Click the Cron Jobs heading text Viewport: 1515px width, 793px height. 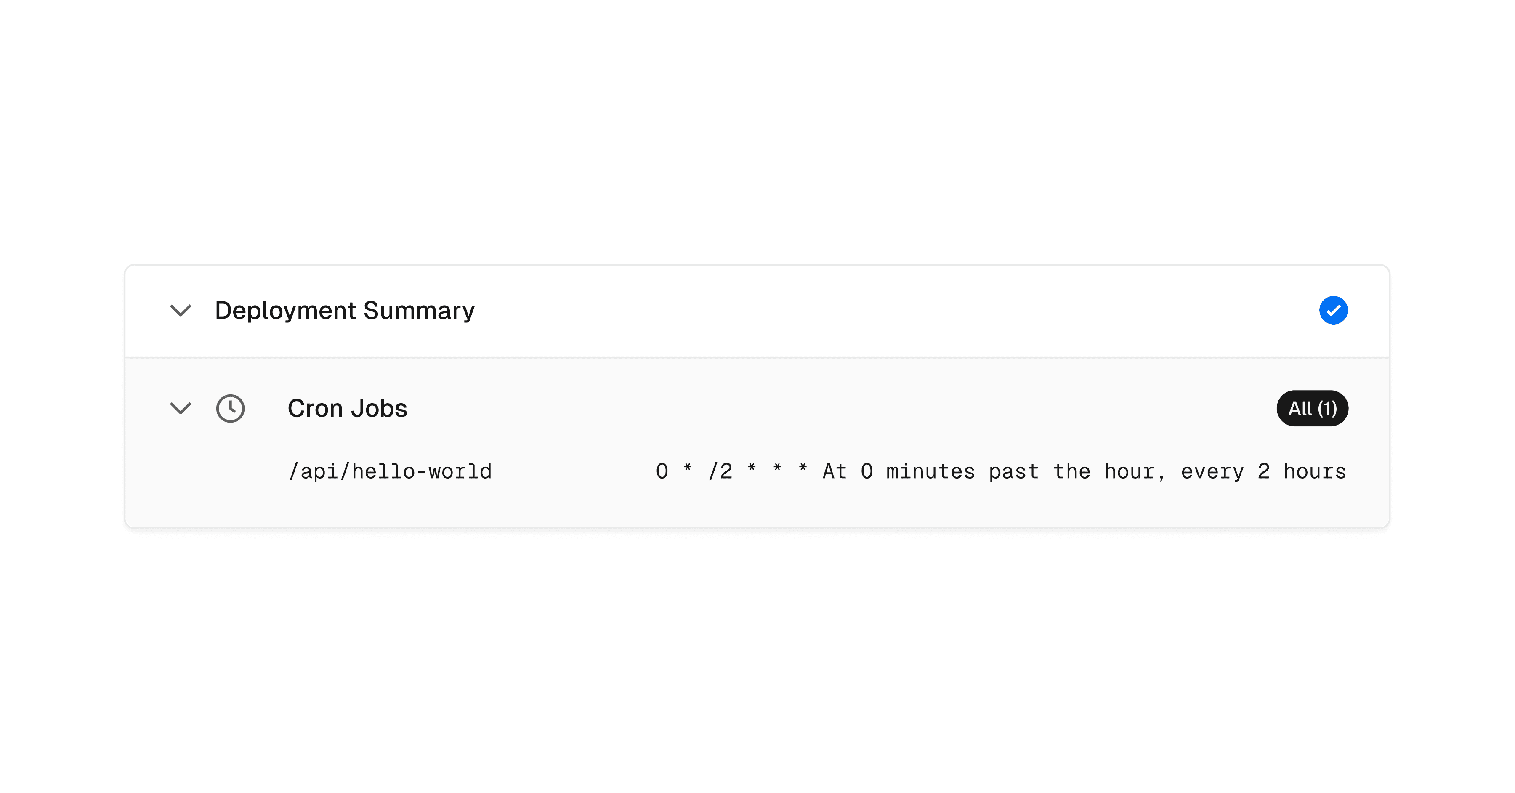click(347, 408)
